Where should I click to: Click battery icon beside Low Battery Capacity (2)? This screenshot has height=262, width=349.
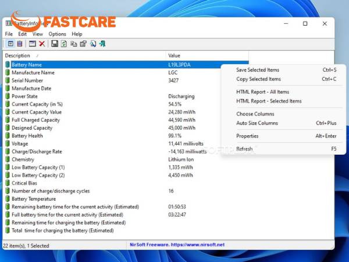pyautogui.click(x=8, y=175)
